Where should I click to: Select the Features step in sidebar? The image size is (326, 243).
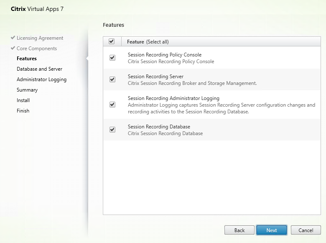tap(27, 59)
